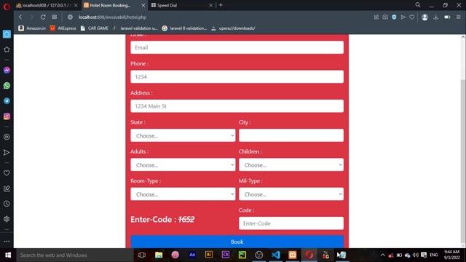Image resolution: width=466 pixels, height=262 pixels.
Task: Focus the Enter-Code input field
Action: pos(291,223)
